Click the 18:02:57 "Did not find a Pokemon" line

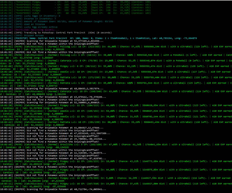(49, 167)
